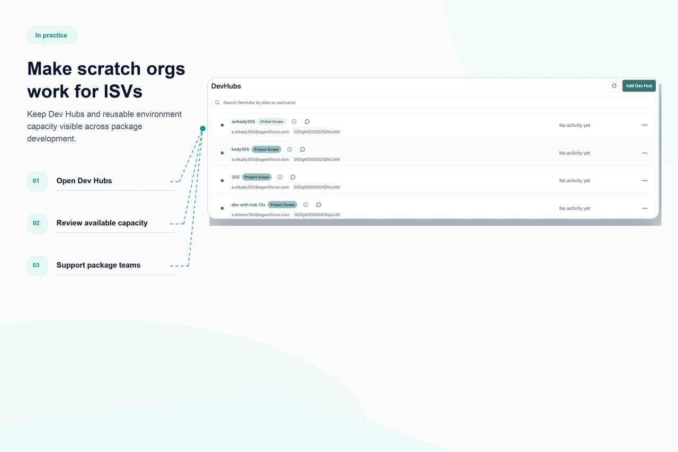Show info for kady355 Dev Hub
The height and width of the screenshot is (452, 678).
289,149
